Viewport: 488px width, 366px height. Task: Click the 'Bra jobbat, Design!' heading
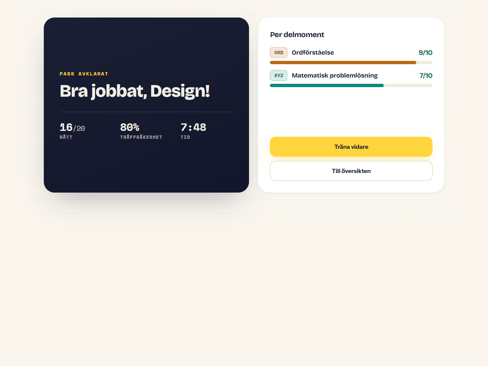tap(135, 91)
